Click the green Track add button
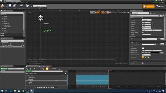This screenshot has height=93, width=166. tap(29, 71)
